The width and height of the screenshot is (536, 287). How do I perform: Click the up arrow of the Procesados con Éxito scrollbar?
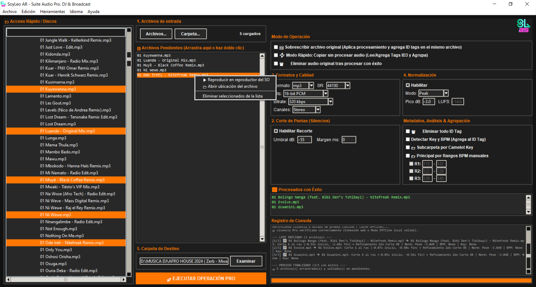point(529,197)
